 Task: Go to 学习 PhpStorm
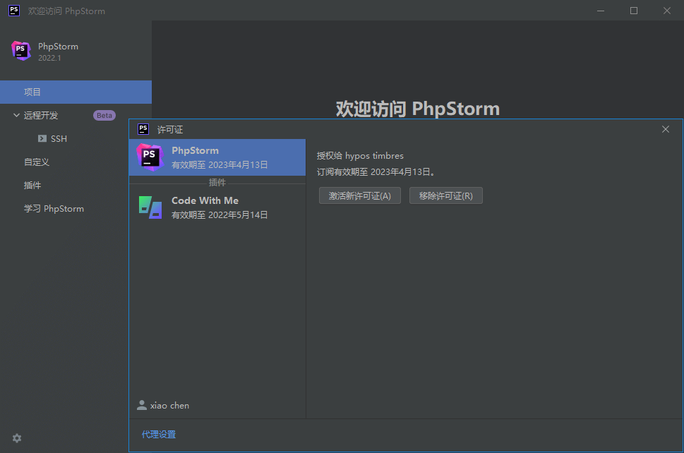click(54, 209)
